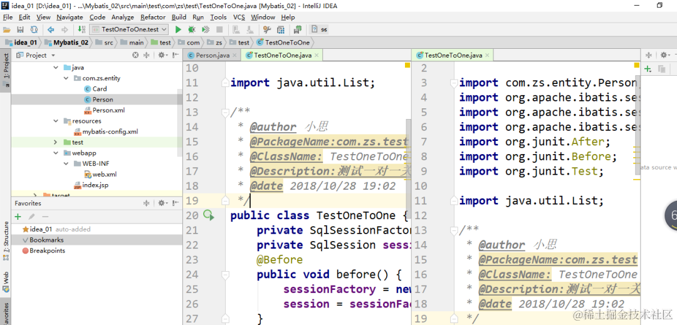Screen dimensions: 677x325
Task: Open Project panel gear settings
Action: point(162,55)
